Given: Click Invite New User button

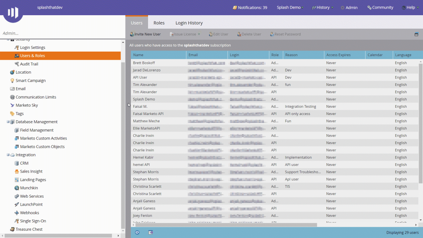Looking at the screenshot, I should click(145, 34).
